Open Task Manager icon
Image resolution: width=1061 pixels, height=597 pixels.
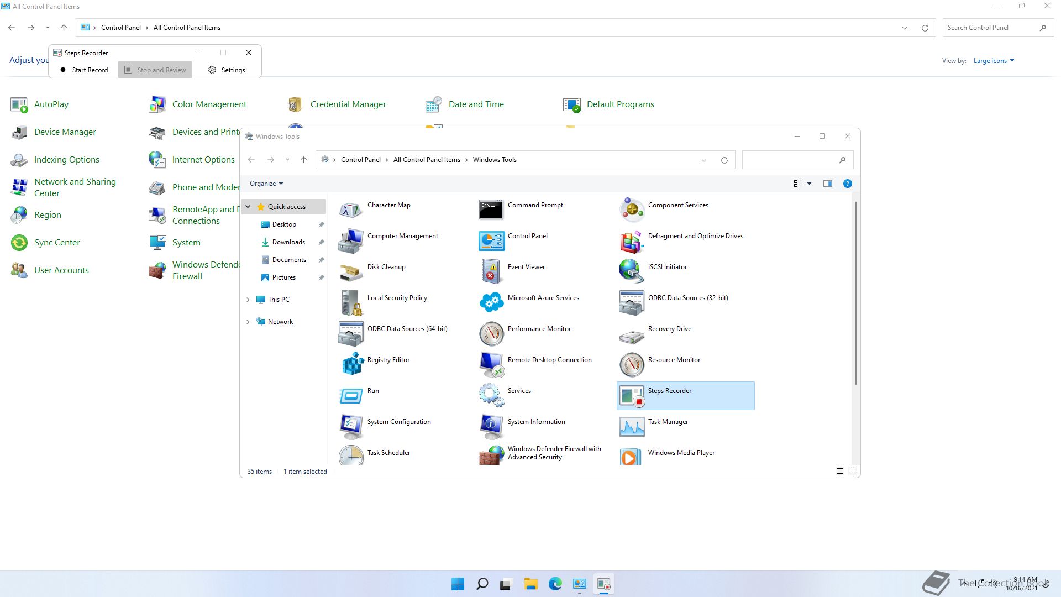631,427
